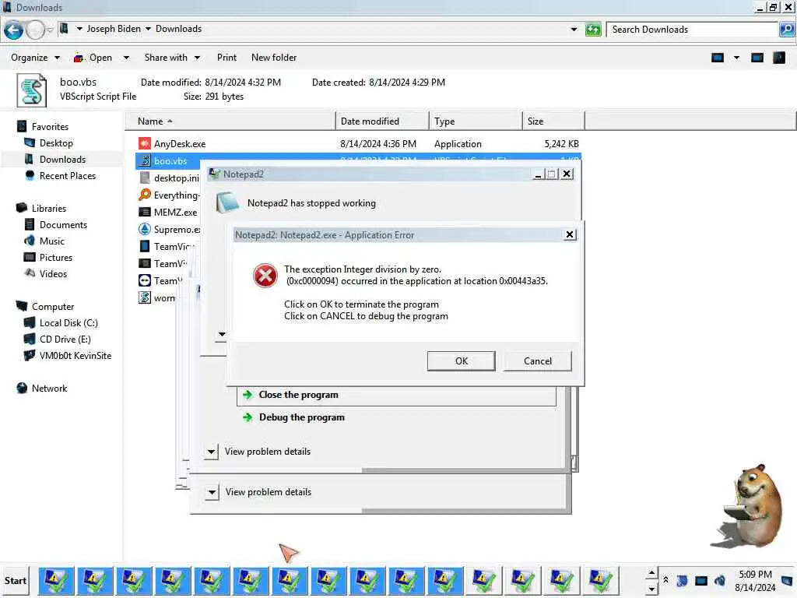Click the AnyDesk.exe file icon
Viewport: 797px width, 598px height.
tap(145, 143)
